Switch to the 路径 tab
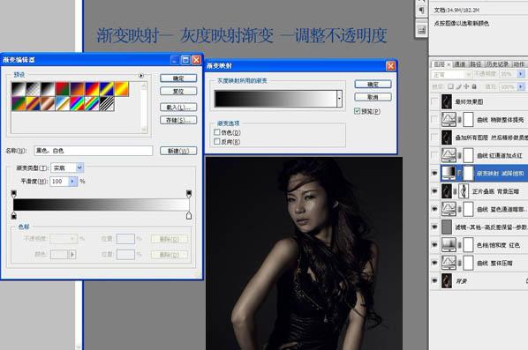The width and height of the screenshot is (528, 350). (x=476, y=63)
